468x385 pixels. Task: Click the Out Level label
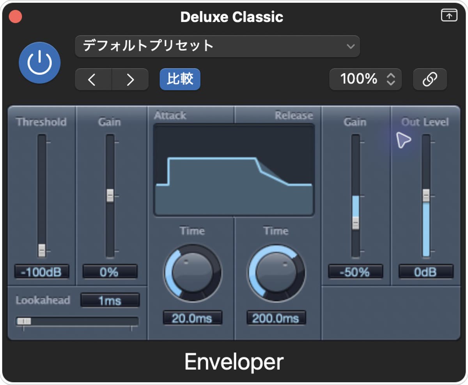point(425,122)
